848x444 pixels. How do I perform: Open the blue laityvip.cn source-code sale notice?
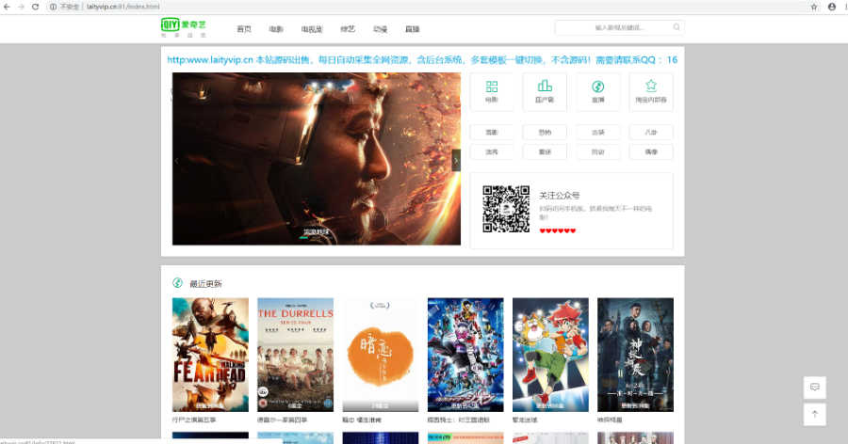tap(422, 60)
